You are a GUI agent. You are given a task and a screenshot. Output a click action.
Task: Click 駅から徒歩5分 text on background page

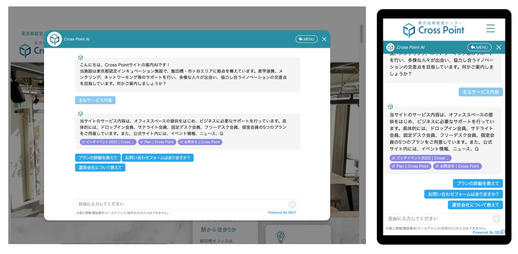(x=218, y=230)
